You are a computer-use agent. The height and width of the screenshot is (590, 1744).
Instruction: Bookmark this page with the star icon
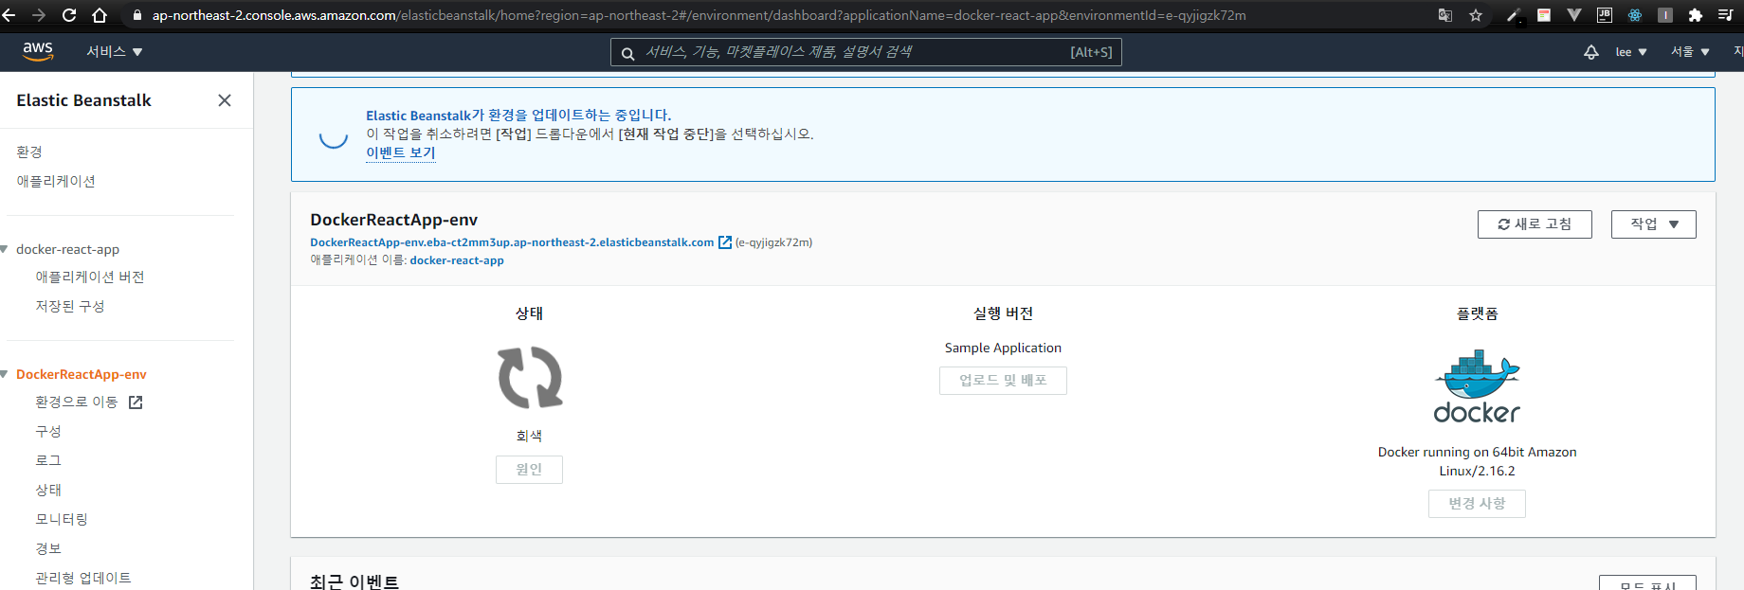pyautogui.click(x=1476, y=15)
